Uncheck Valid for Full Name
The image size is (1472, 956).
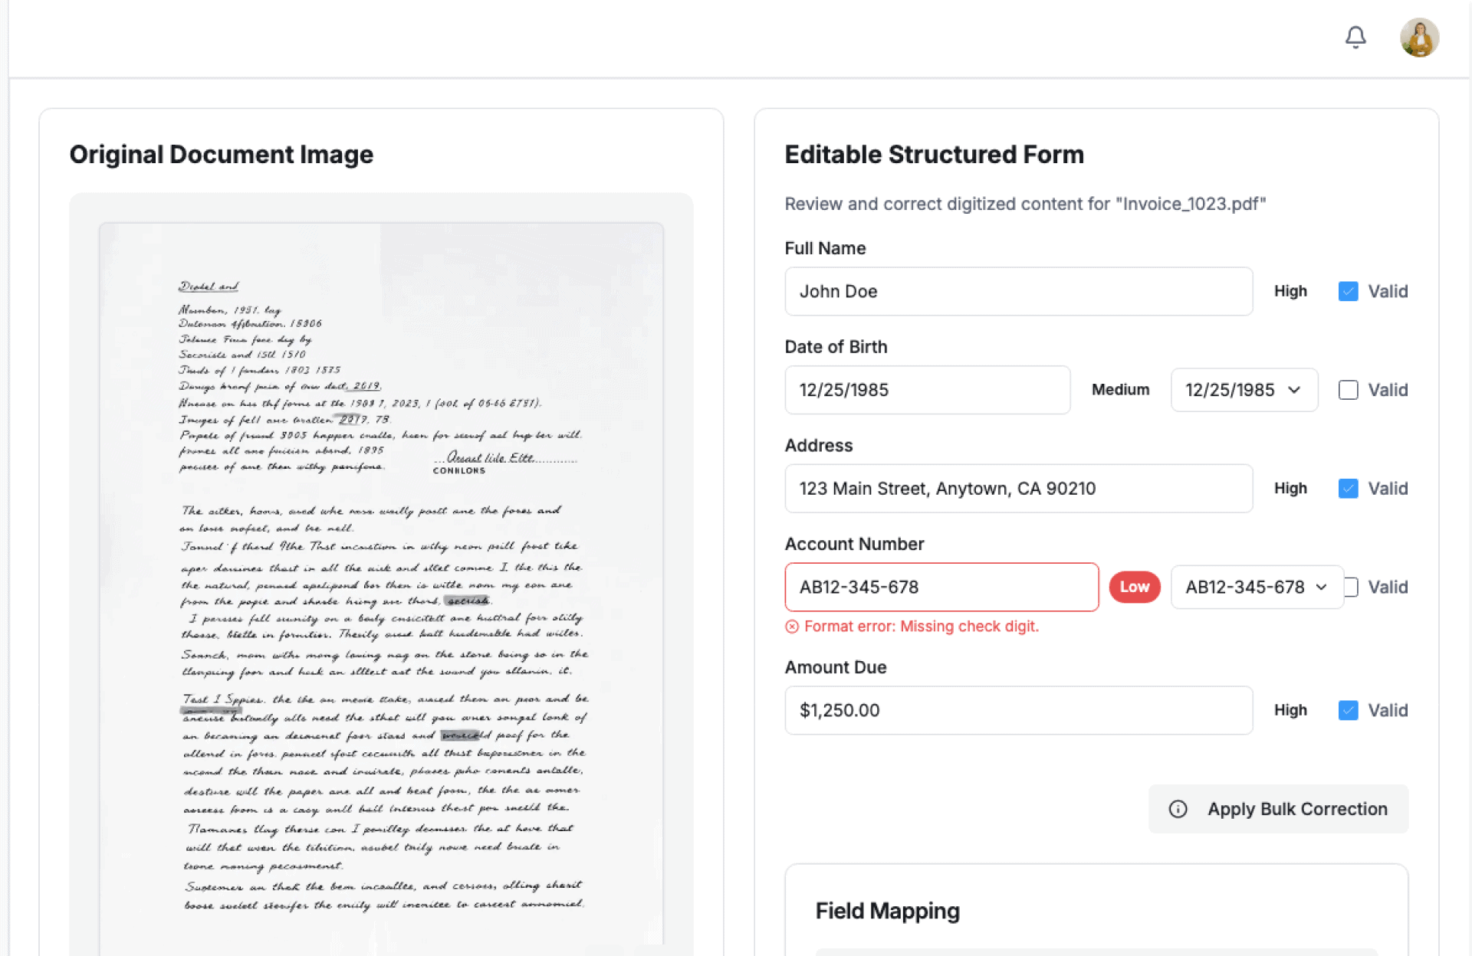click(1348, 291)
